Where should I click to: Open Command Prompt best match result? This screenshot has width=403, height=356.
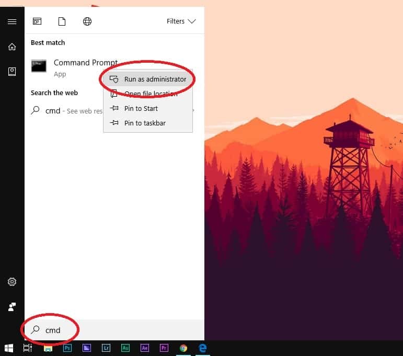point(114,68)
